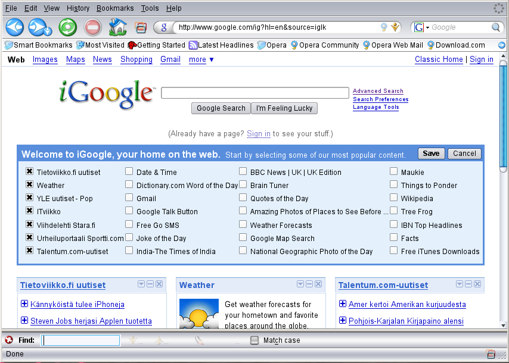
Task: Open the View menu
Action: point(52,8)
